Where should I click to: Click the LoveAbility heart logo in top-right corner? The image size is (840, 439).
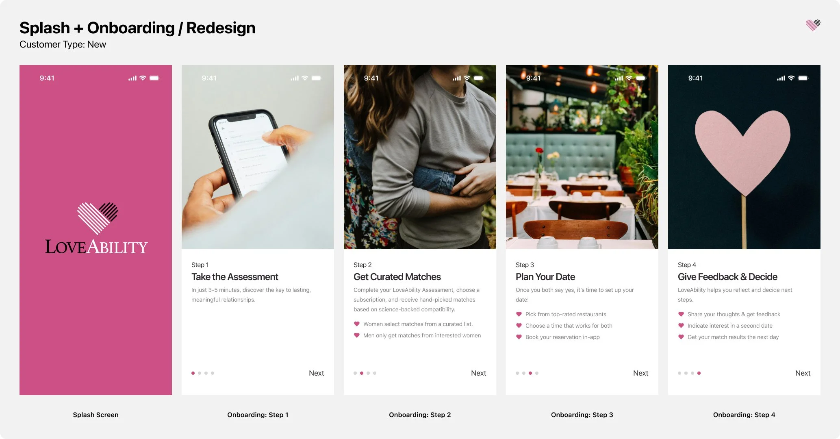813,25
